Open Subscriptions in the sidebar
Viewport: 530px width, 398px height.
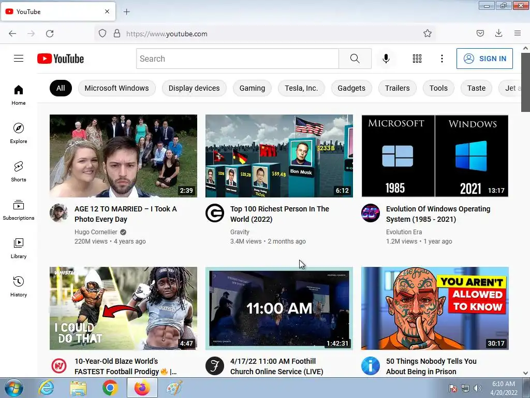coord(19,210)
